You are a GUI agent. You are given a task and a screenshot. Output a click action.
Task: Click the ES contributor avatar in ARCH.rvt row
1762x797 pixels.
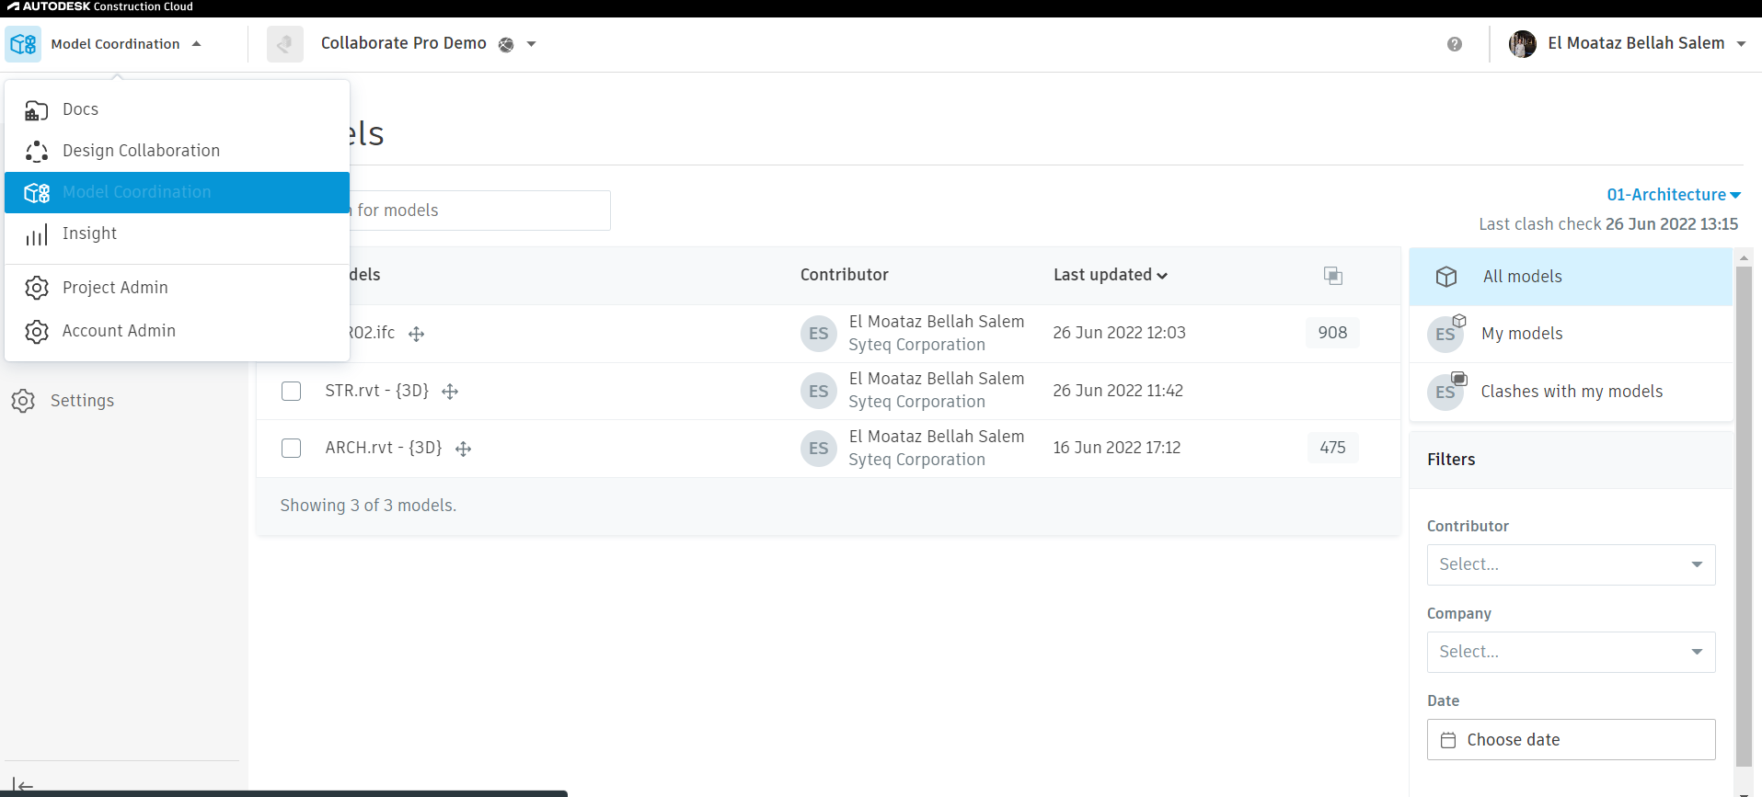pos(819,449)
